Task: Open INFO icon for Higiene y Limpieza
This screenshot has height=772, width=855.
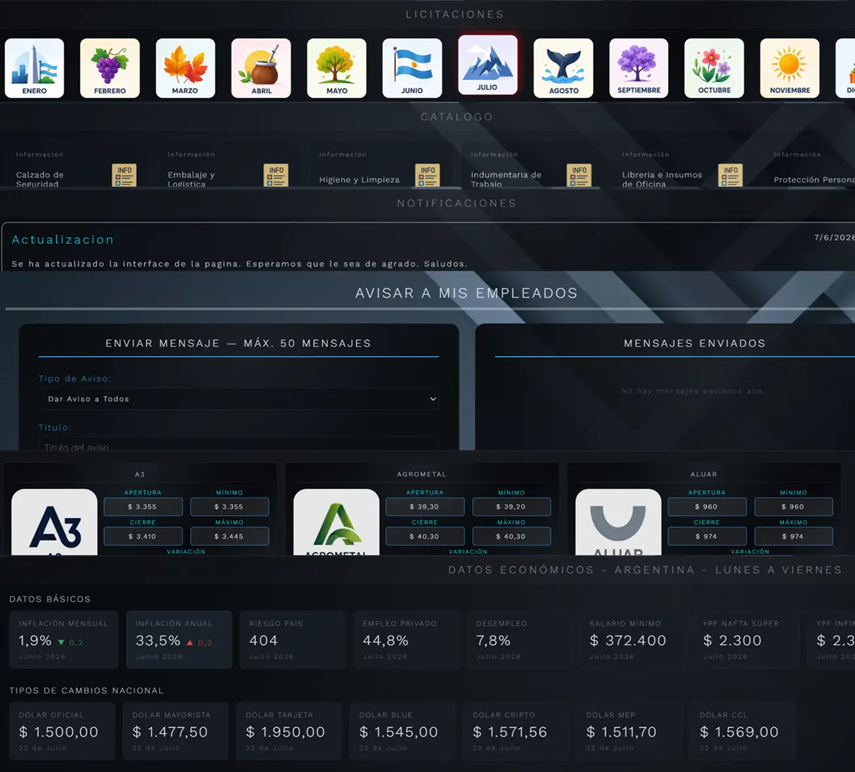Action: pyautogui.click(x=427, y=175)
